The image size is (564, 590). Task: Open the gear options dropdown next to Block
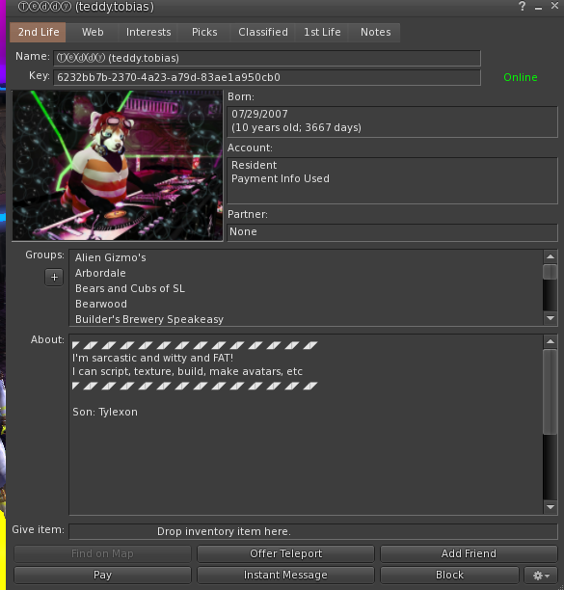[x=541, y=575]
